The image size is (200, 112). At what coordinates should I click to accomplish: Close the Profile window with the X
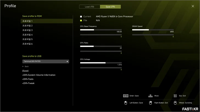click(193, 6)
